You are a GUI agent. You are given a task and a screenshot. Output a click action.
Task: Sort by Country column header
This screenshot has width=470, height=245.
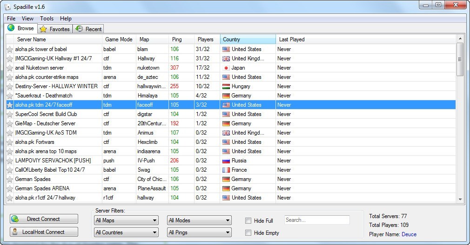(248, 39)
